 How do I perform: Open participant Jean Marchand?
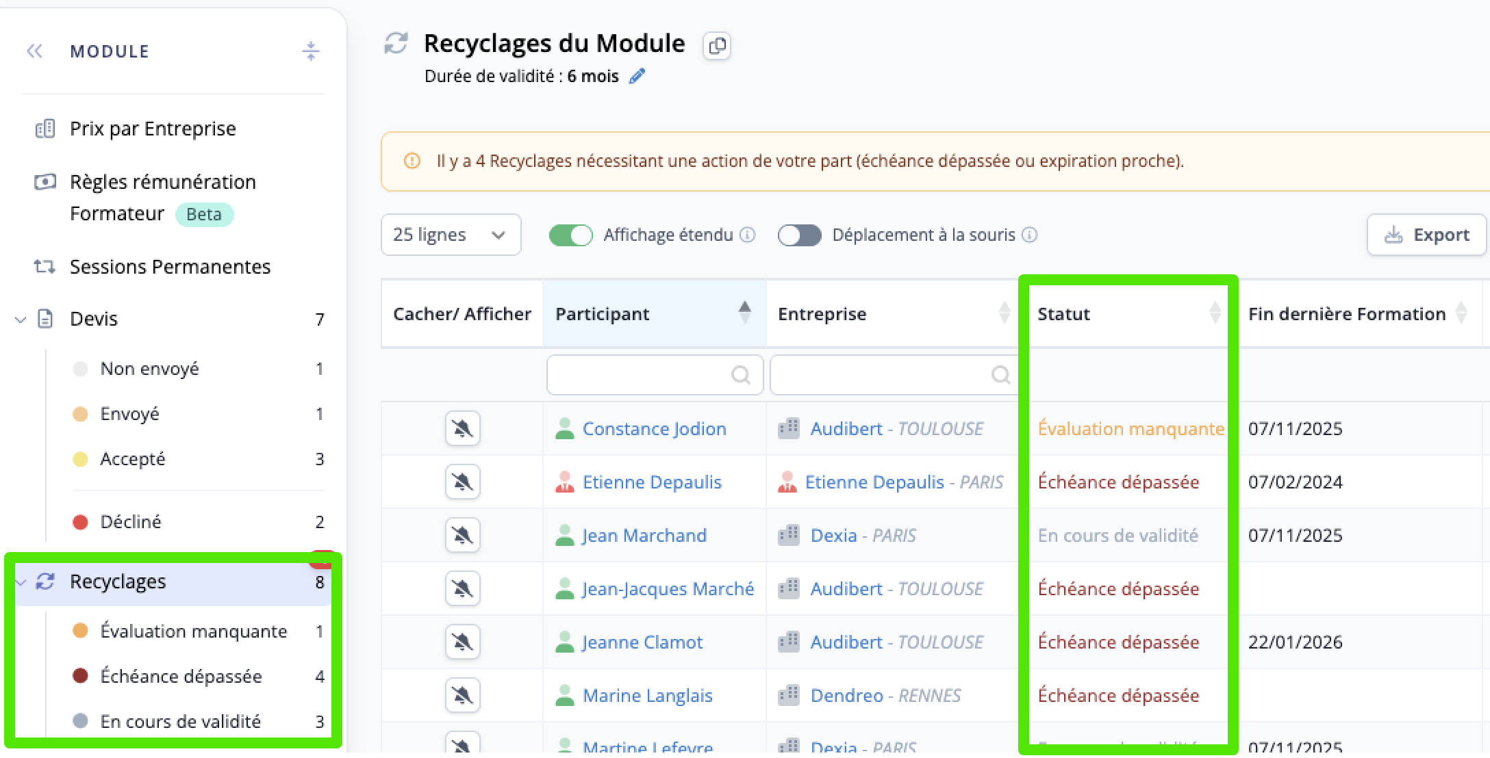click(x=644, y=536)
